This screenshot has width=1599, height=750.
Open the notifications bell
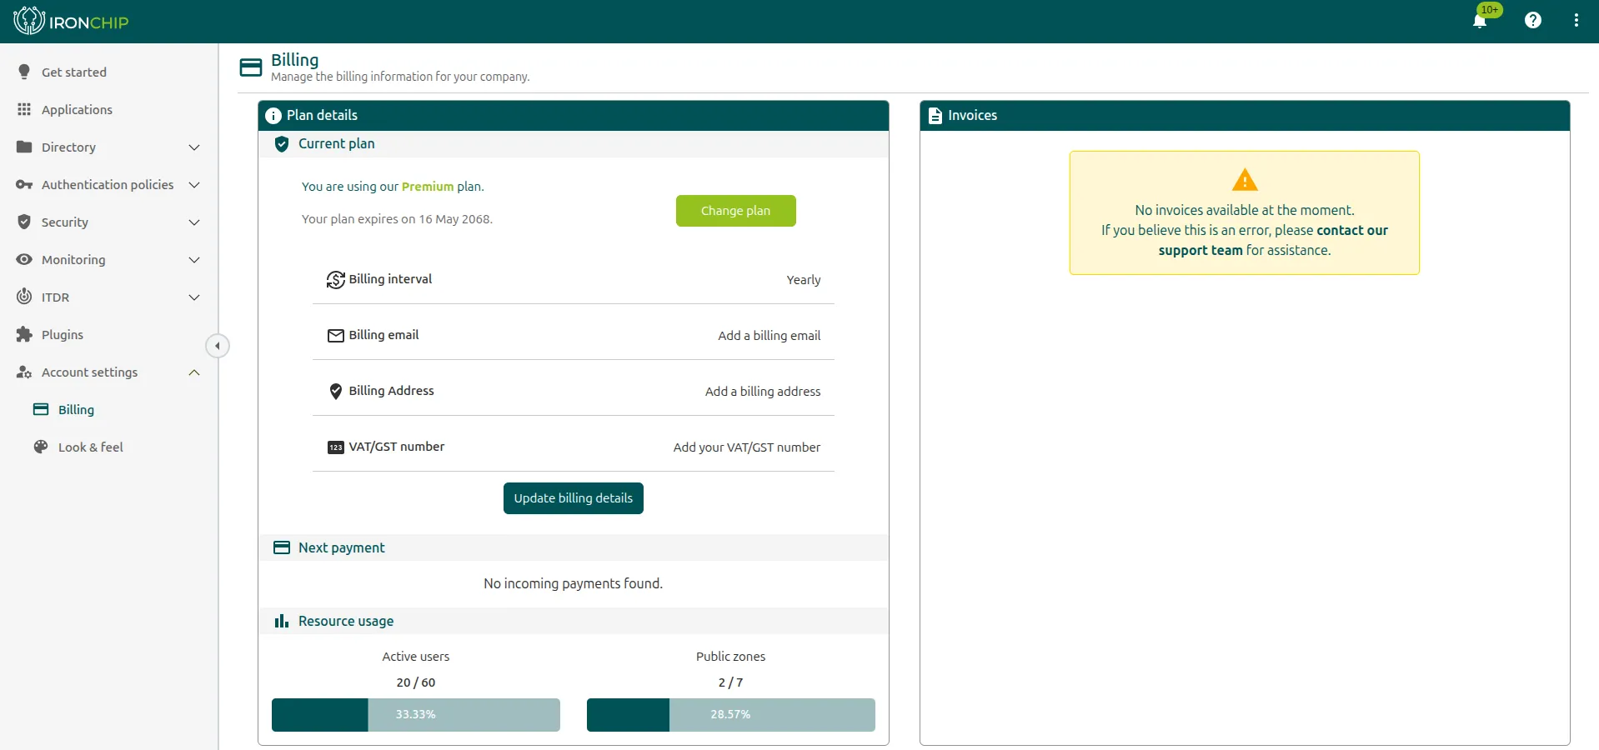click(x=1480, y=21)
